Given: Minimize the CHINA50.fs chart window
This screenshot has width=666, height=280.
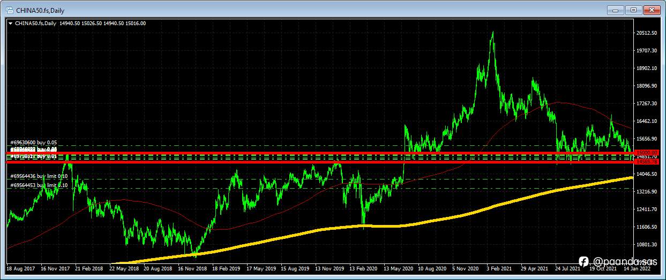Looking at the screenshot, I should pos(616,10).
